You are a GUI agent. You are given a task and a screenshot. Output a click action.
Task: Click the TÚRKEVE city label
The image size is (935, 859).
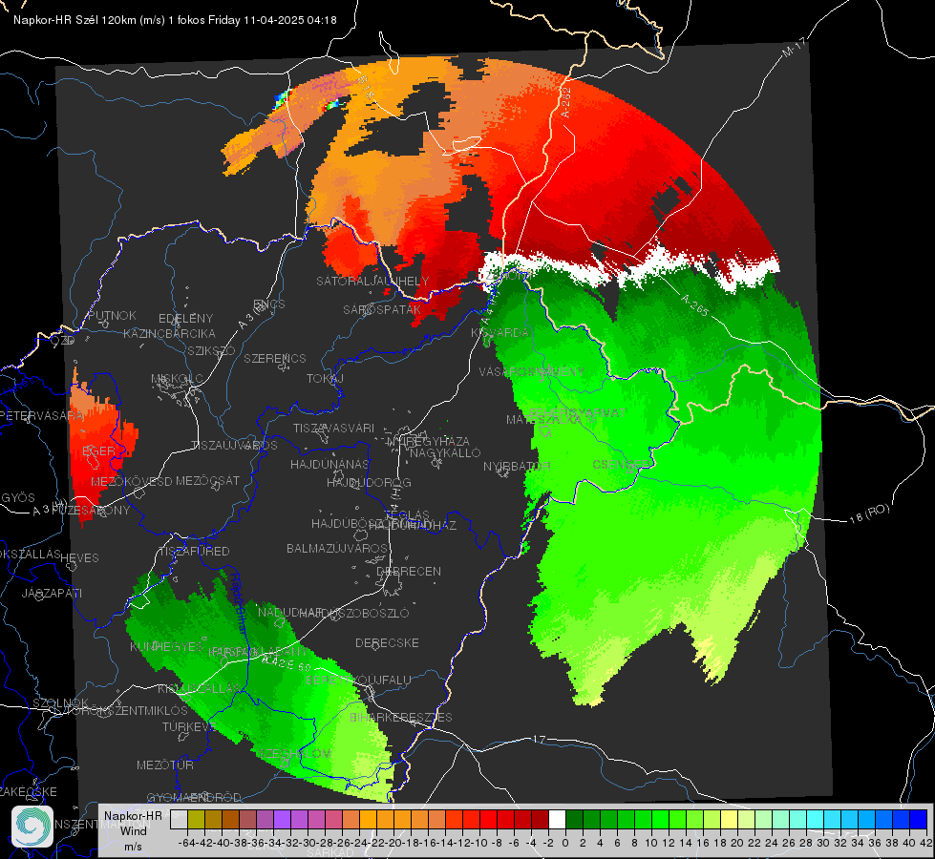click(x=189, y=727)
